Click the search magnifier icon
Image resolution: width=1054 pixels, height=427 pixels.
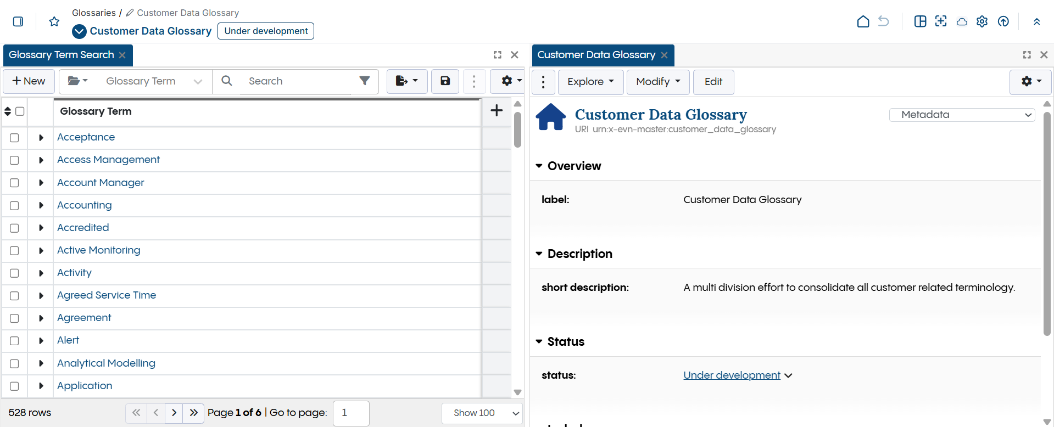pyautogui.click(x=226, y=81)
